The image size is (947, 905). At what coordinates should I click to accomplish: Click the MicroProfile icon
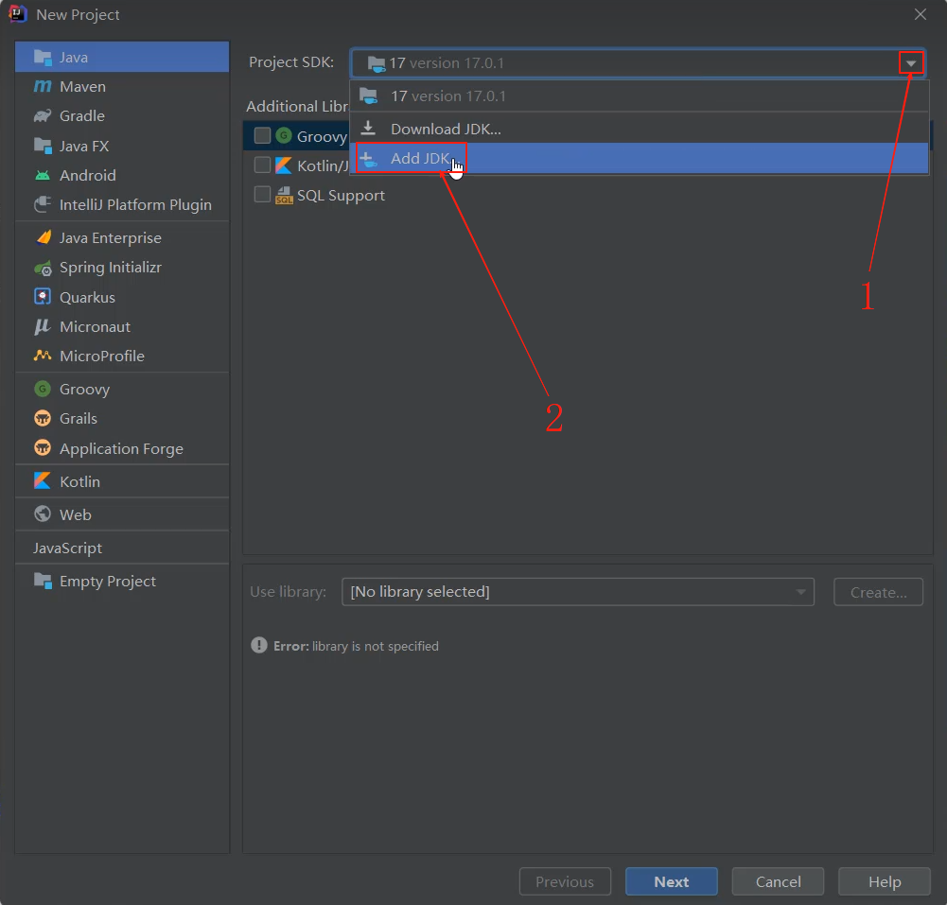pyautogui.click(x=43, y=356)
